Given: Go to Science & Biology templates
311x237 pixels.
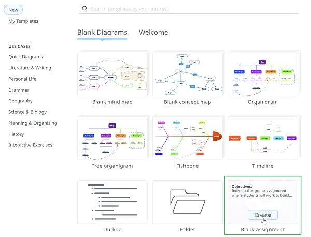Looking at the screenshot, I should [27, 112].
